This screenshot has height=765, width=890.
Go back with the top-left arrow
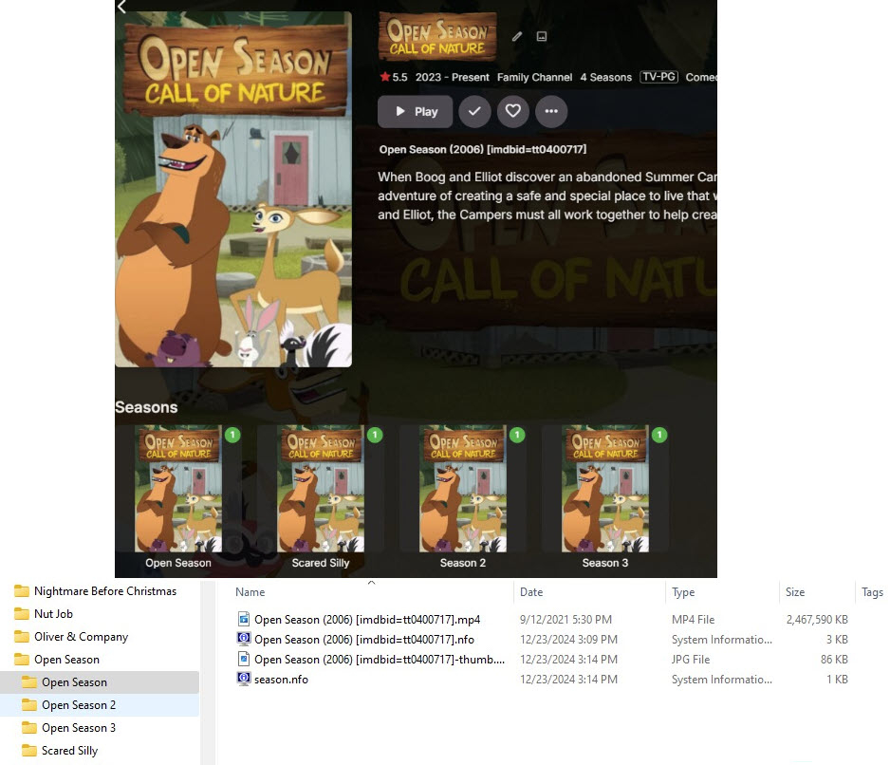[x=121, y=7]
